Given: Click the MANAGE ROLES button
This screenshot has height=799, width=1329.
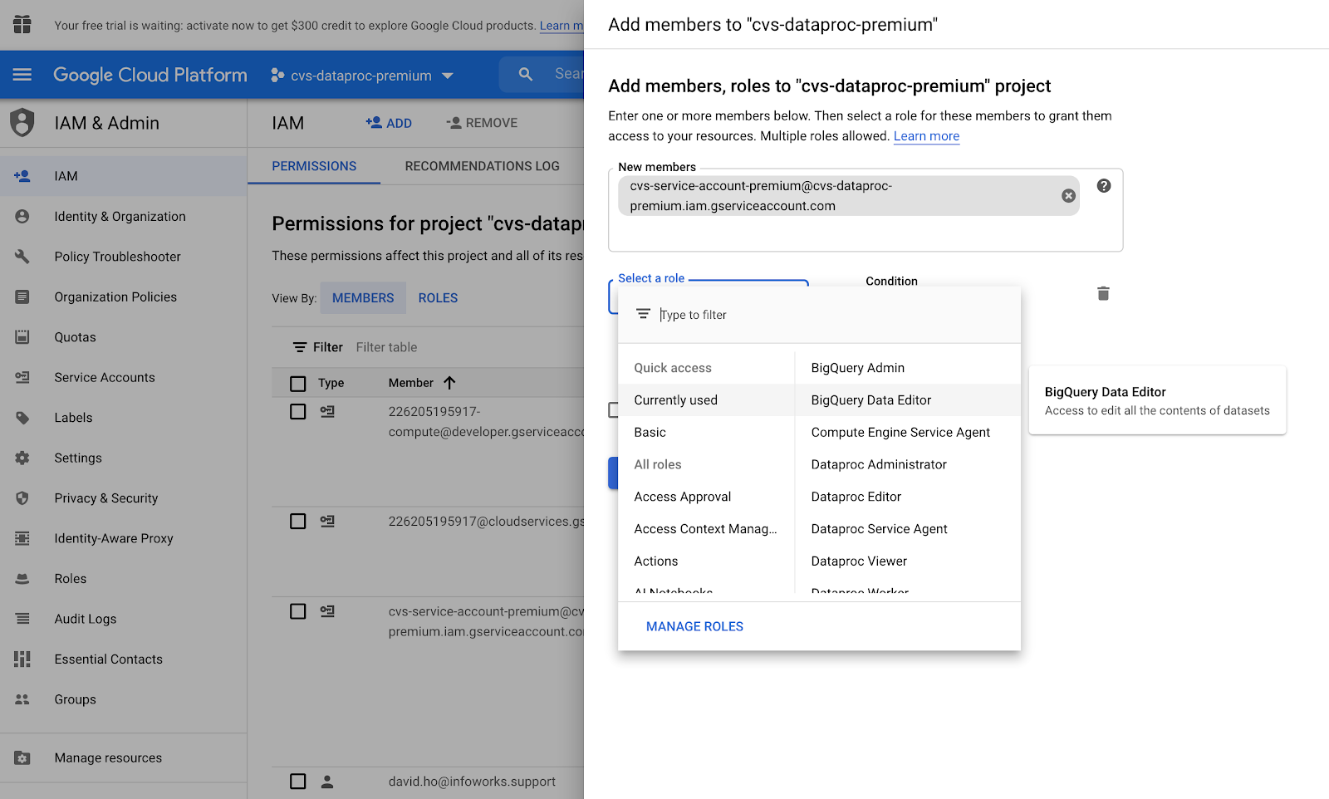Looking at the screenshot, I should coord(694,627).
